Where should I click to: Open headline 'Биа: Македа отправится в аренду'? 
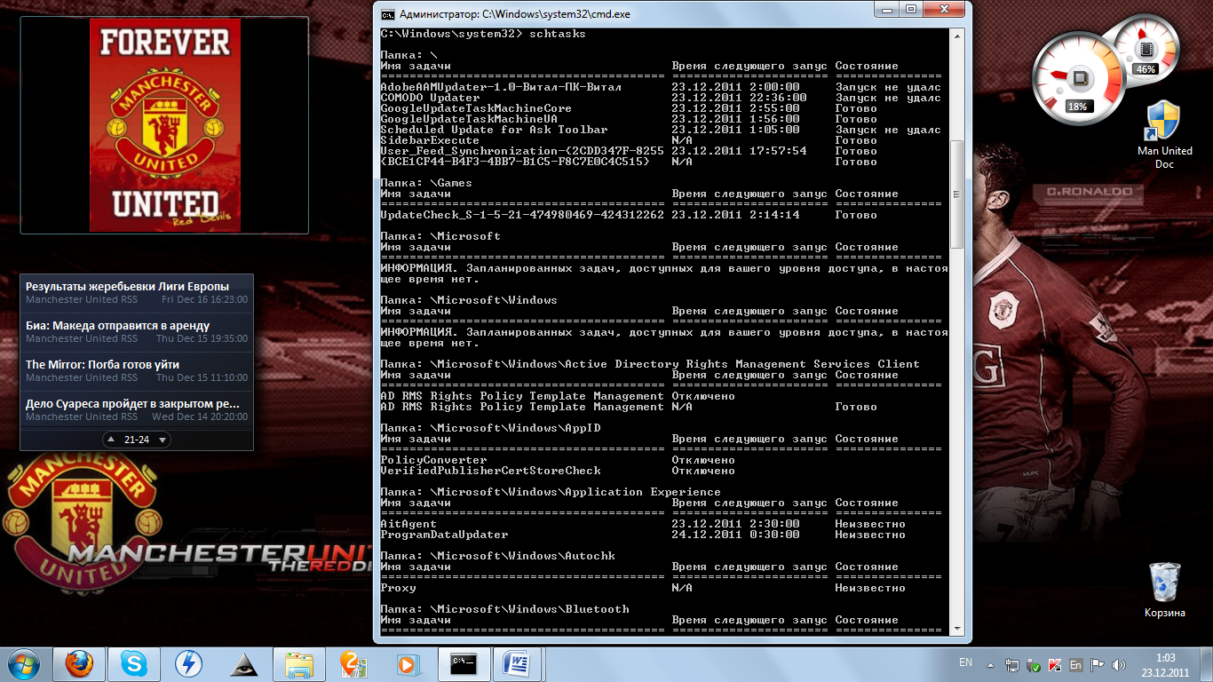pos(117,326)
